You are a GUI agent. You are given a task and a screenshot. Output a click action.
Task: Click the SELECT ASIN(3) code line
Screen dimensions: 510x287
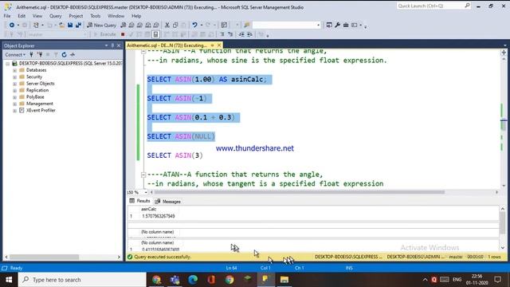pyautogui.click(x=175, y=155)
